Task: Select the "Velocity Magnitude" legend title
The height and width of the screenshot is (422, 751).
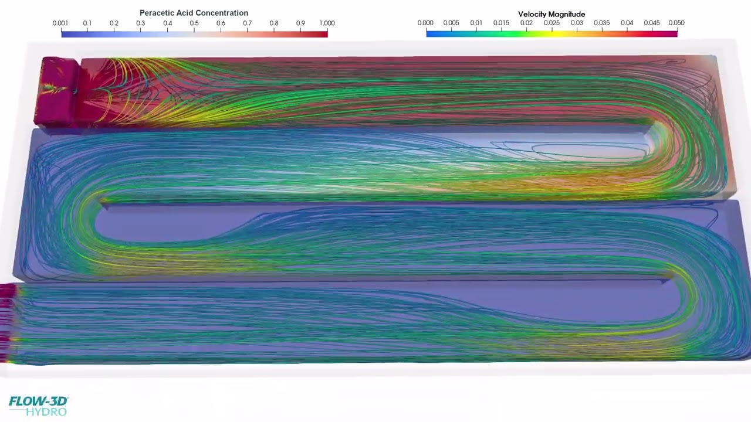Action: coord(552,14)
